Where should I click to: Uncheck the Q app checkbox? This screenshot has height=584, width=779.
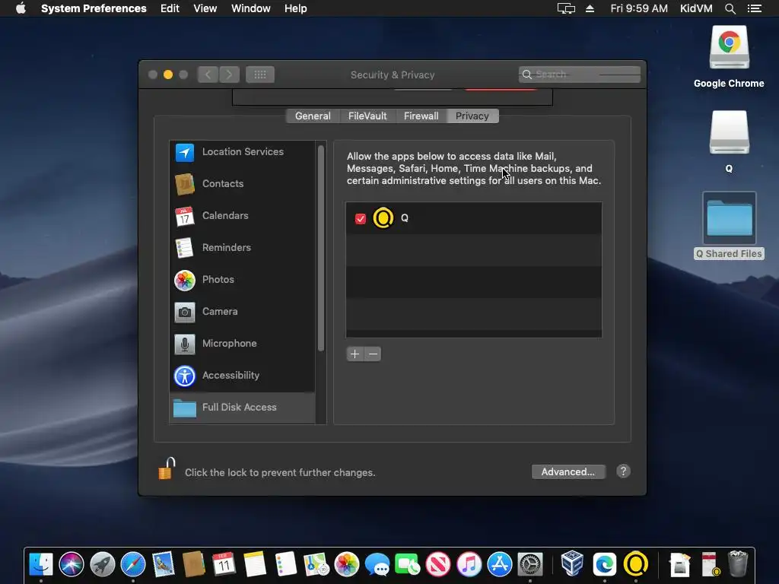(x=361, y=218)
